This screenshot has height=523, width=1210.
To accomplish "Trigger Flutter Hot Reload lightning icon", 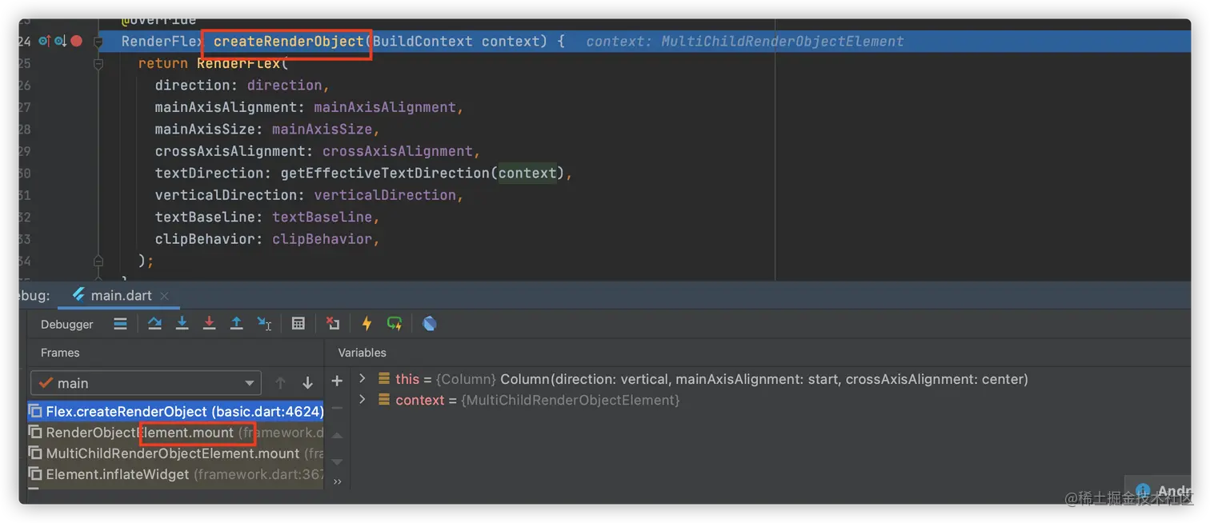I will point(367,323).
